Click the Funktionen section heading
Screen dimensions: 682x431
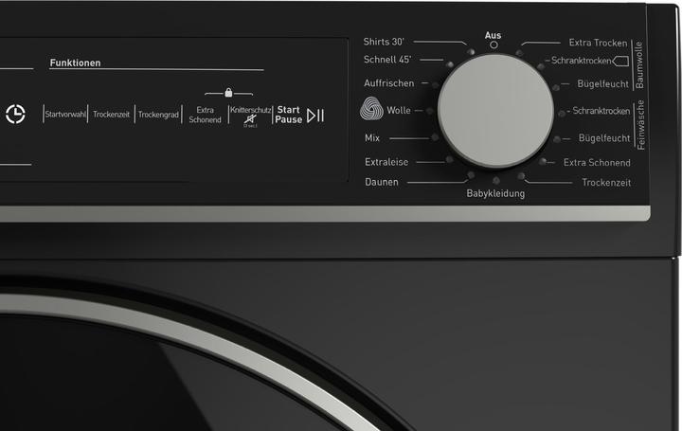[75, 63]
